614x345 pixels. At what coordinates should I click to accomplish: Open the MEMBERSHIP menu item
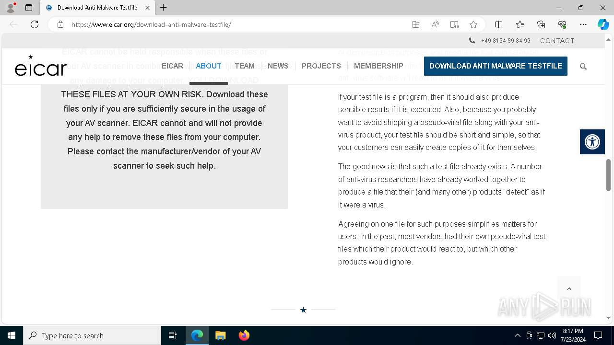tap(378, 66)
